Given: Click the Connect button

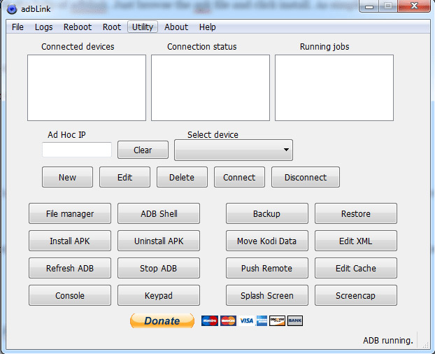Looking at the screenshot, I should [x=239, y=177].
